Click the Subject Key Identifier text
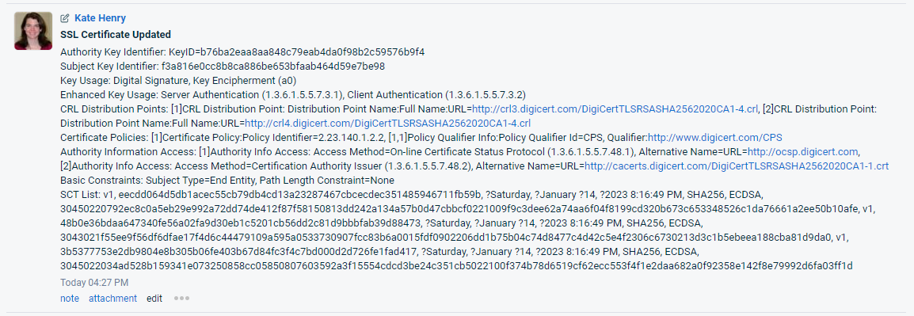This screenshot has width=914, height=316. coord(223,67)
